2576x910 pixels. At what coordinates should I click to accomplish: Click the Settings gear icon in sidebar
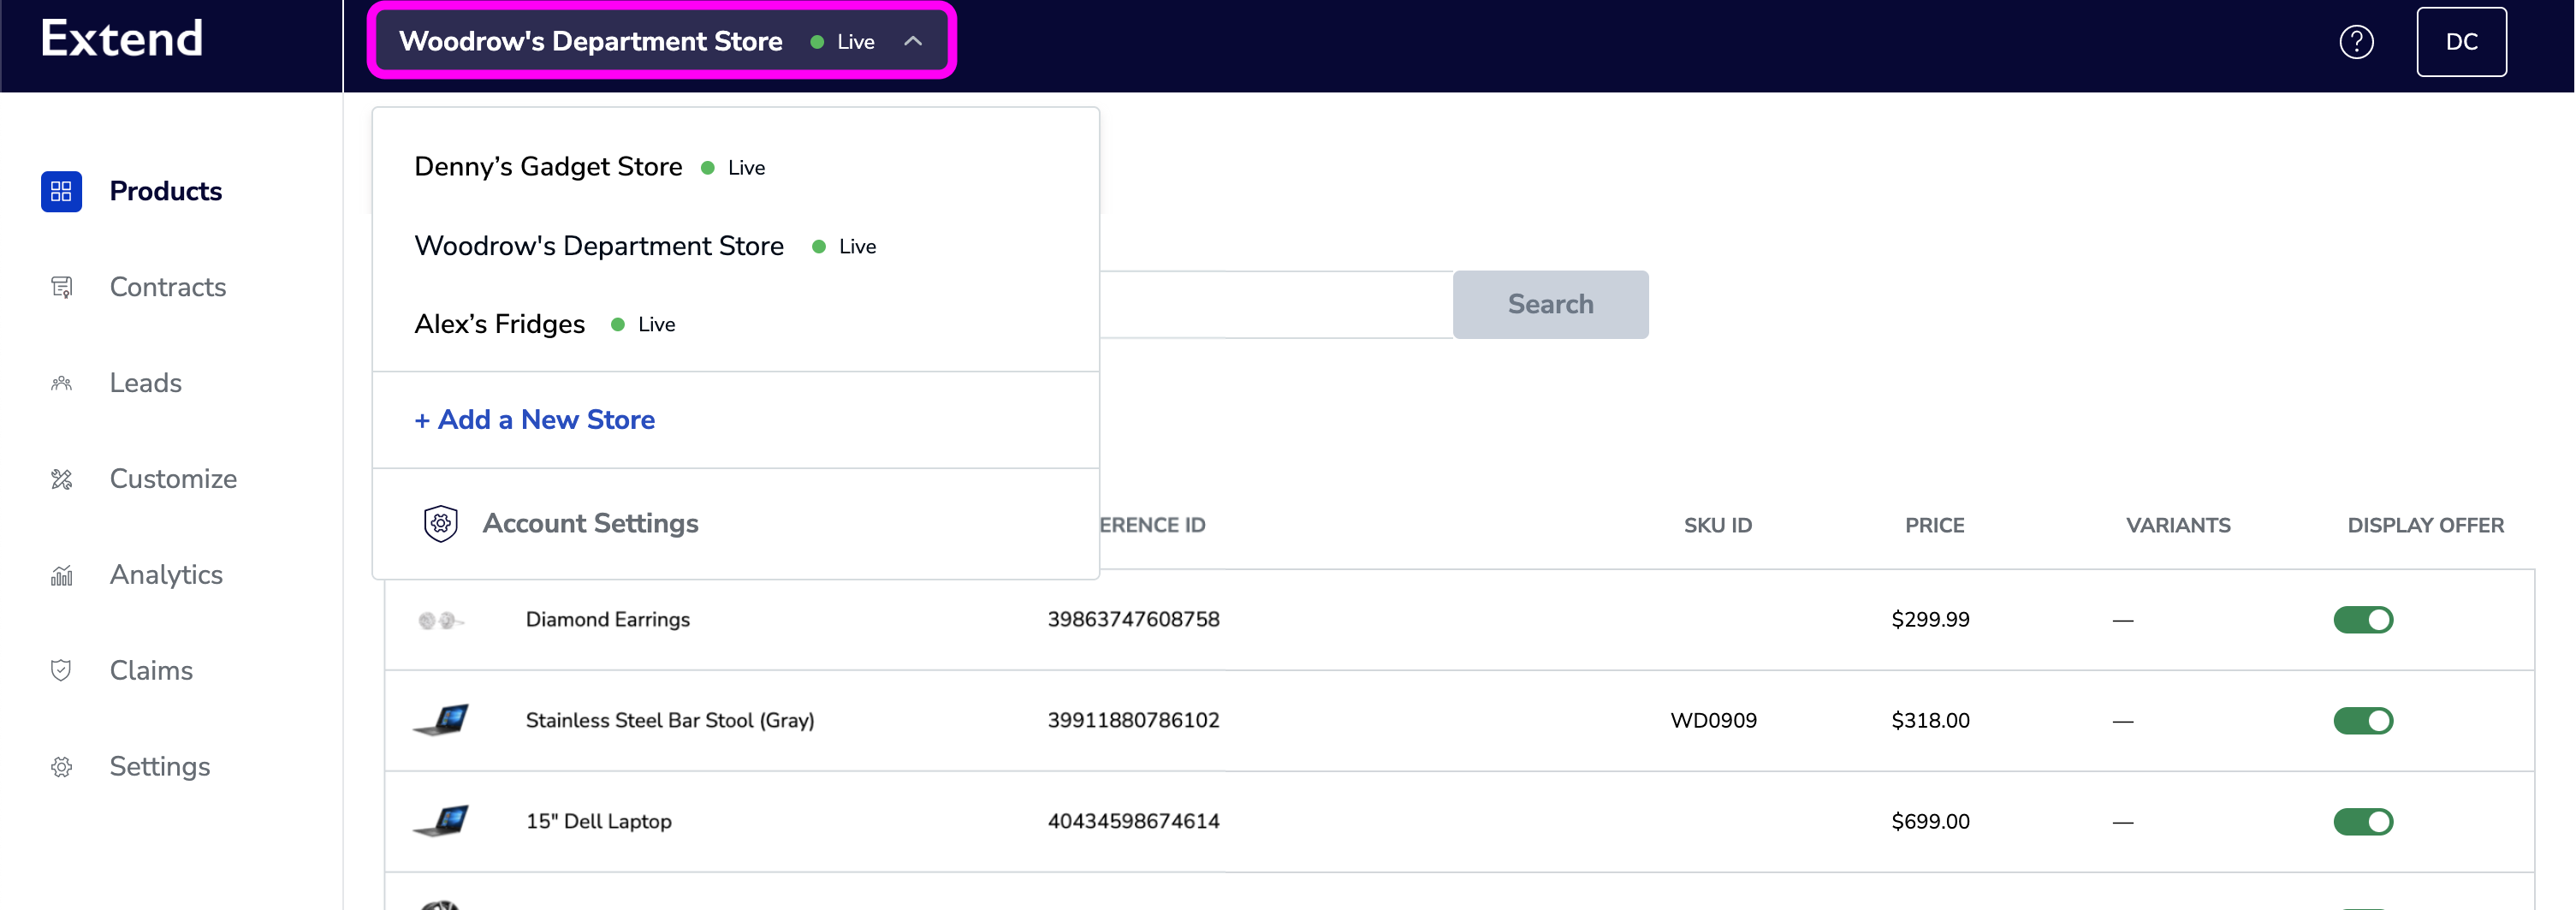61,766
